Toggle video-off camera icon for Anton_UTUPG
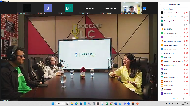Screen dimensions: 190x106 coord(187,89)
